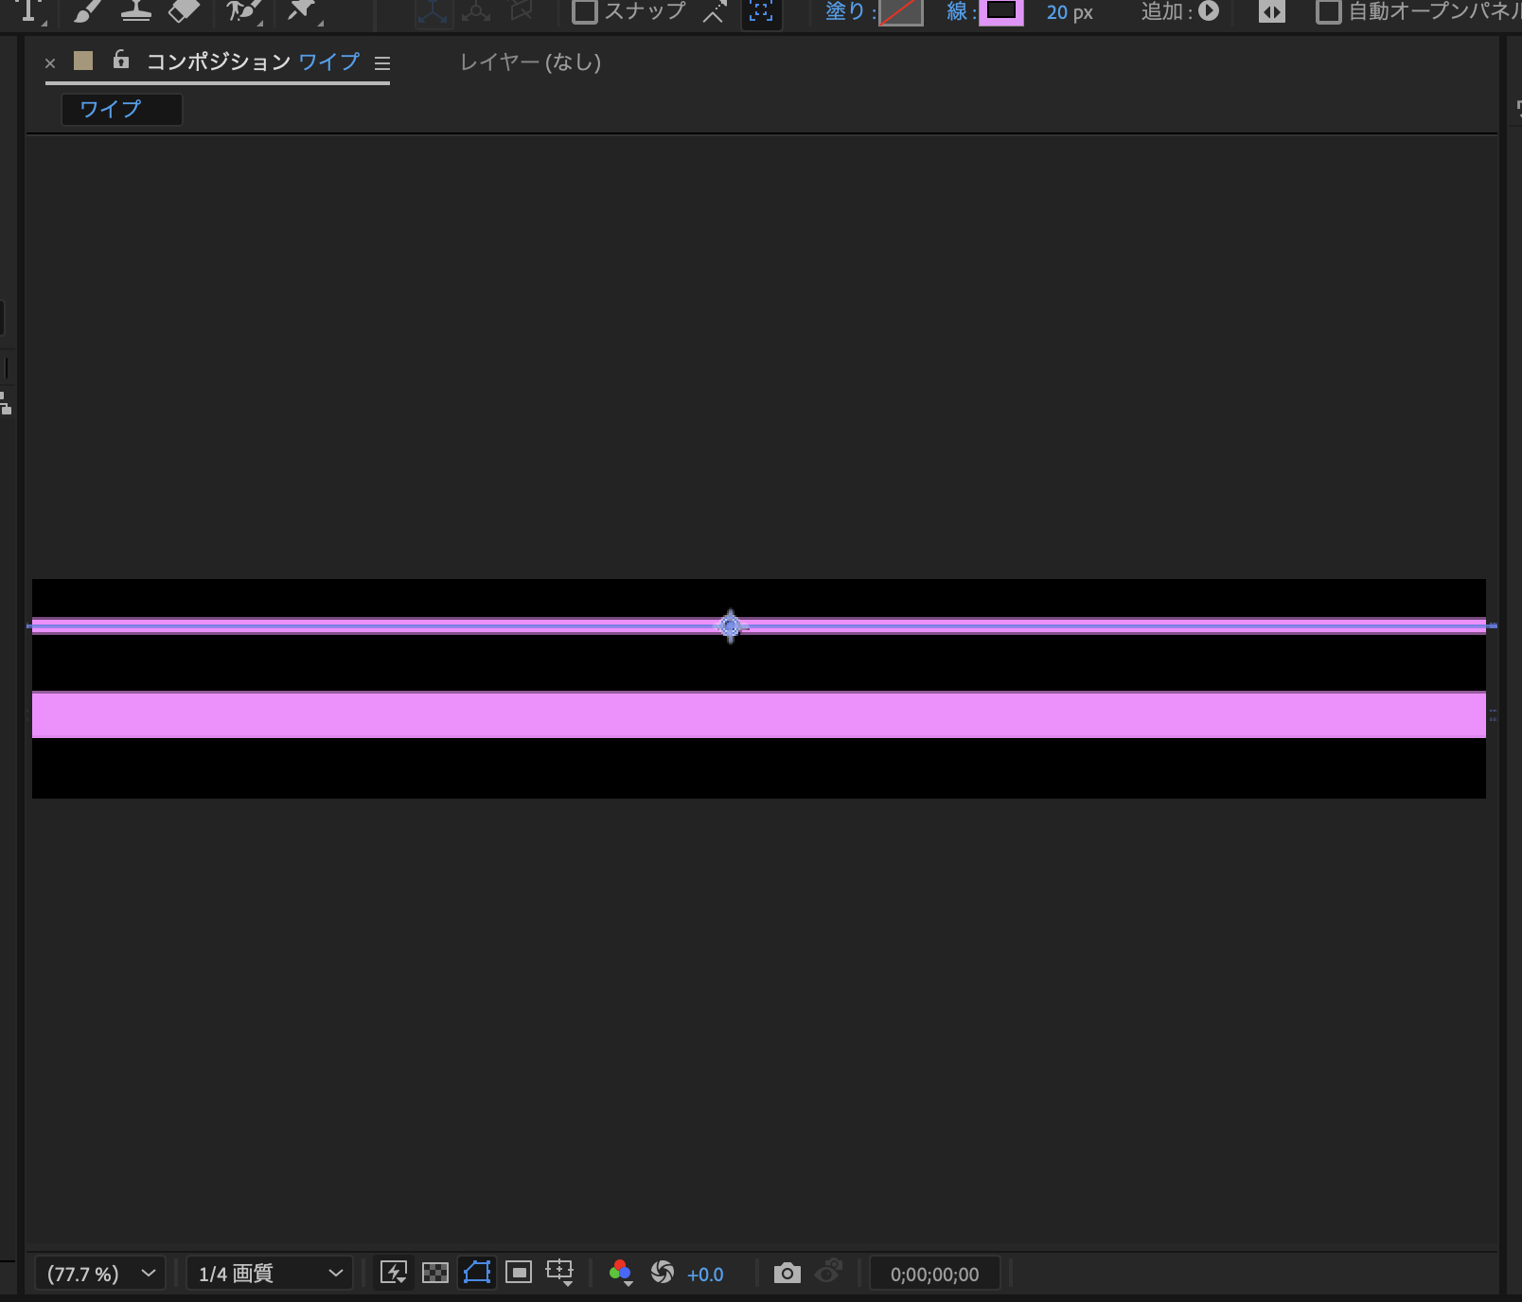Viewport: 1522px width, 1302px height.
Task: Select the Brush tool
Action: click(x=88, y=11)
